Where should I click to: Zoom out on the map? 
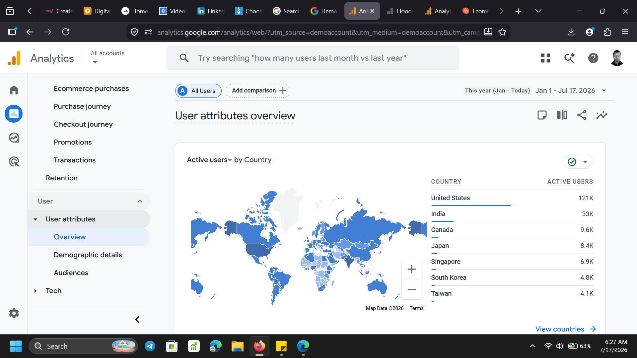(x=412, y=289)
